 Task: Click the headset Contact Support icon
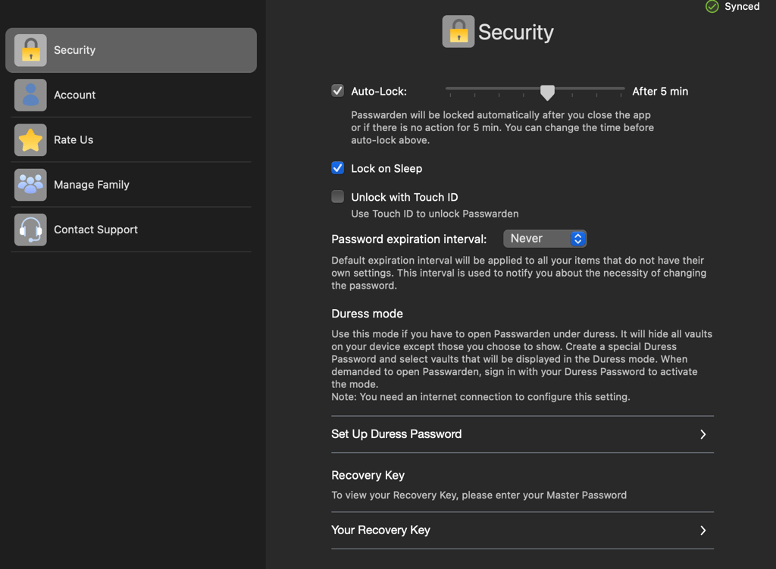coord(30,230)
